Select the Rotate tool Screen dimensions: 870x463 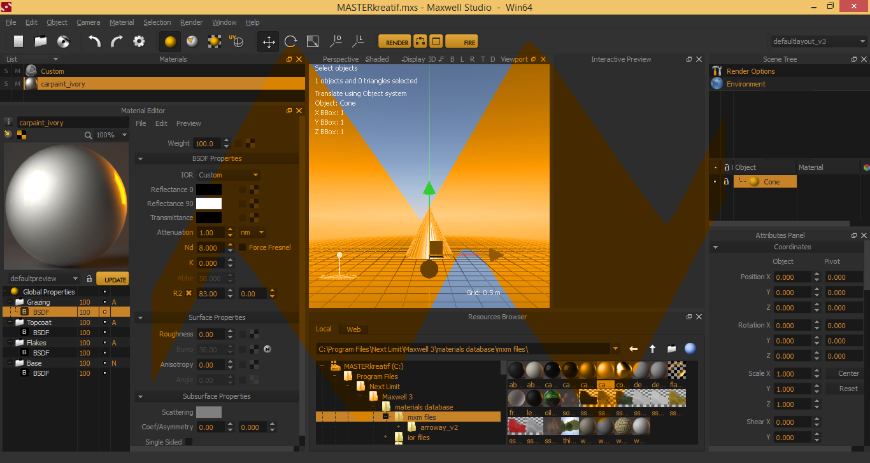pyautogui.click(x=290, y=42)
